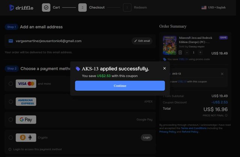Click the GAME badge on Minecraft item
The height and width of the screenshot is (157, 240).
tap(223, 37)
